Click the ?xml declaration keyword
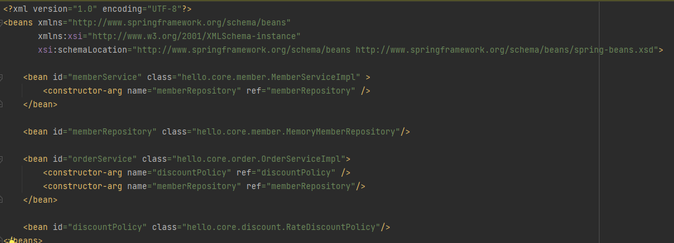This screenshot has height=243, width=674. point(16,9)
